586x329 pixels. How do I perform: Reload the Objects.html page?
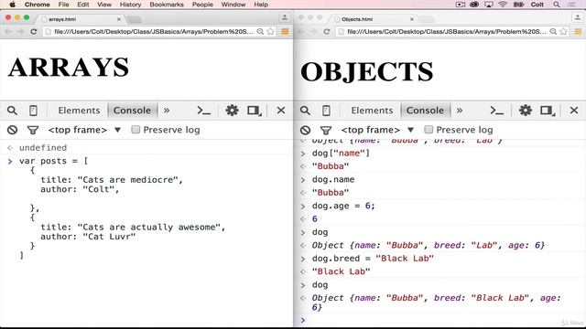pos(327,32)
